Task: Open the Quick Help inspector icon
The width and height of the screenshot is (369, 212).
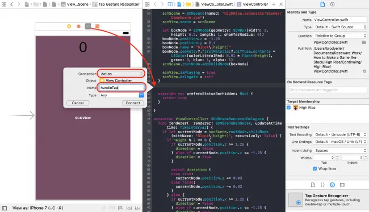Action: click(x=332, y=4)
